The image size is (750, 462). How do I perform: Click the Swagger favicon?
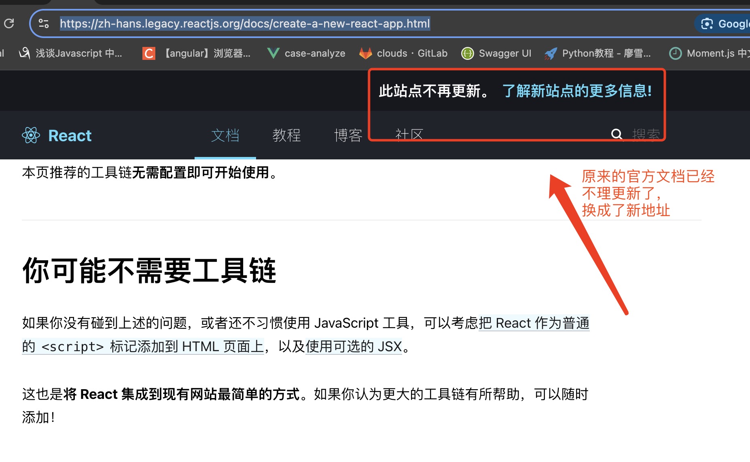click(468, 53)
